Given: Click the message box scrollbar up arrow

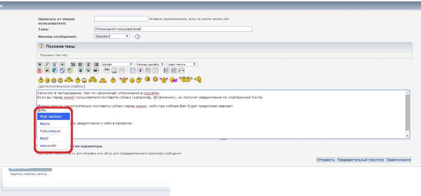Looking at the screenshot, I should point(407,92).
